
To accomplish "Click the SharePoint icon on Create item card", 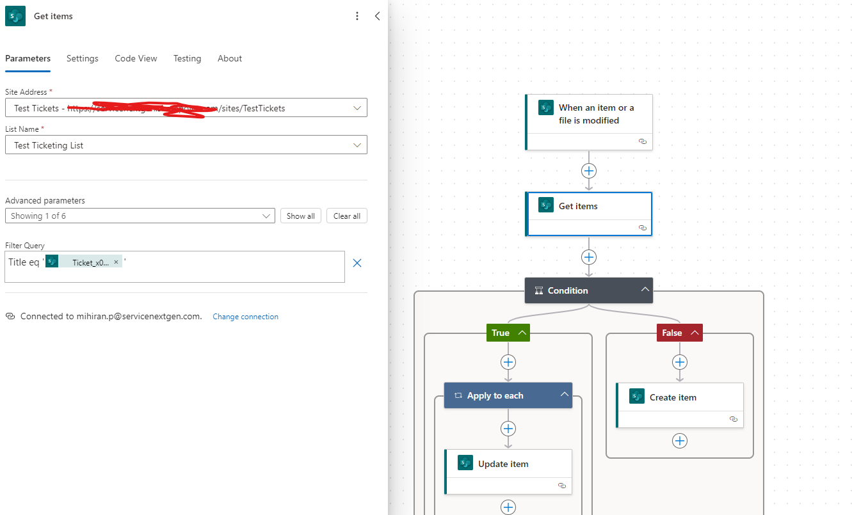I will pyautogui.click(x=637, y=397).
